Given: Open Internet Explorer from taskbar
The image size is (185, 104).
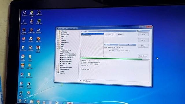Looking at the screenshot, I should point(26,101).
